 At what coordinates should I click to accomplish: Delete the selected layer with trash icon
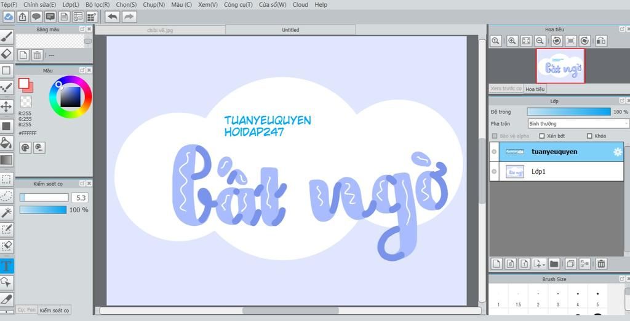(x=601, y=264)
